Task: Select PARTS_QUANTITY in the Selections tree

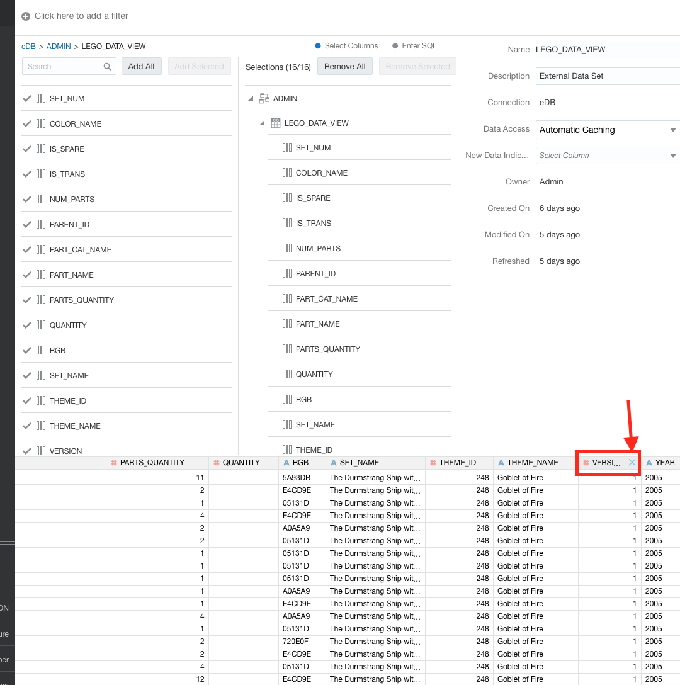Action: [x=328, y=349]
